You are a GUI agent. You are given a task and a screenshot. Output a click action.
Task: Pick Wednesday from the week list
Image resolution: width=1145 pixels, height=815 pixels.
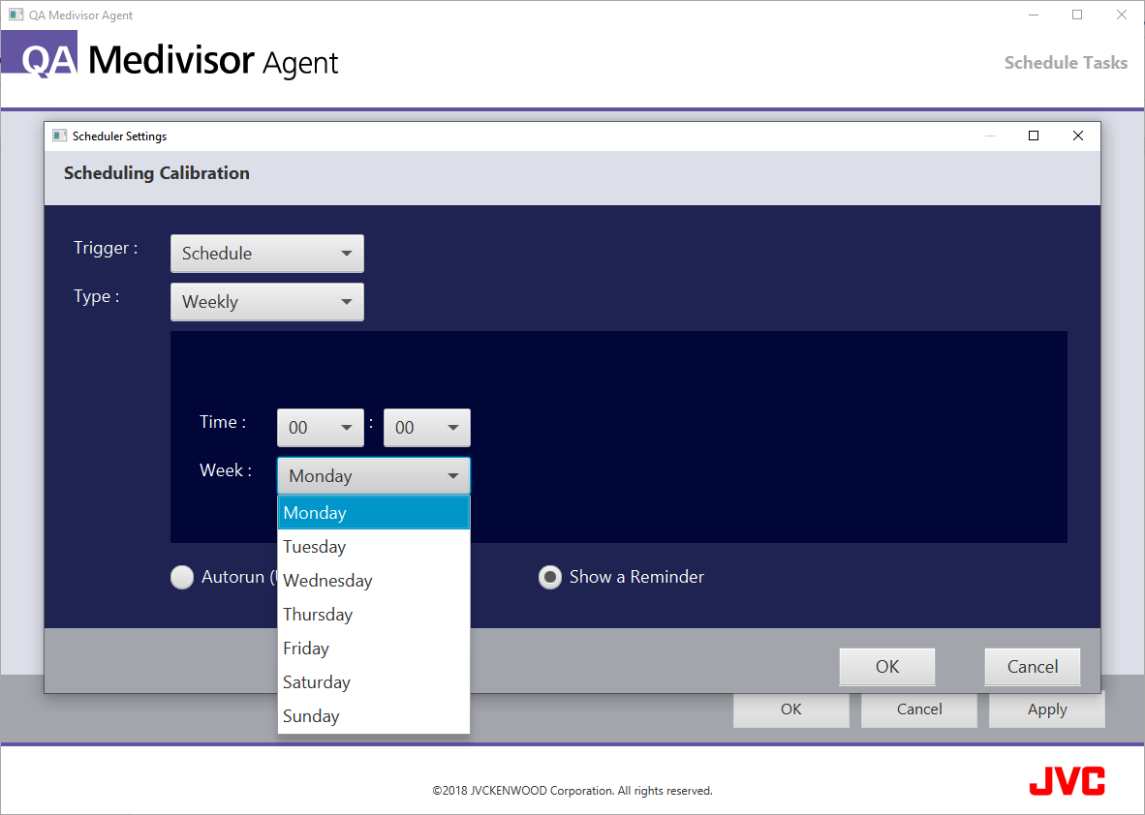coord(374,581)
